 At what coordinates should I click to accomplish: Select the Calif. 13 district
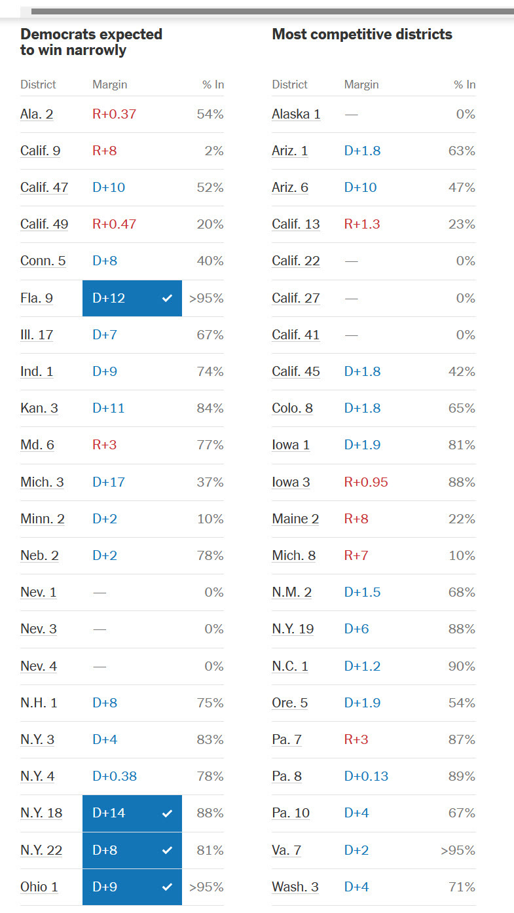pos(296,224)
